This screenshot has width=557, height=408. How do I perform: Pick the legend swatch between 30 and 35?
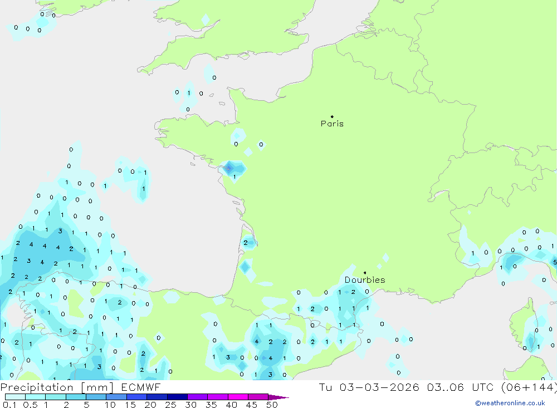click(198, 397)
